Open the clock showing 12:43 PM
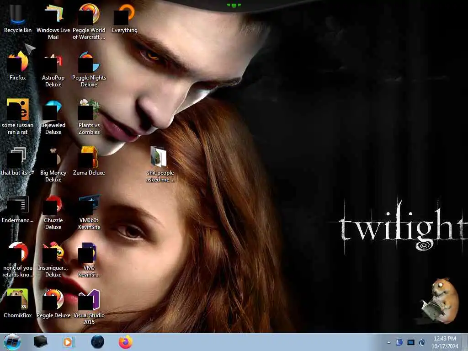Image resolution: width=468 pixels, height=351 pixels. coord(445,342)
